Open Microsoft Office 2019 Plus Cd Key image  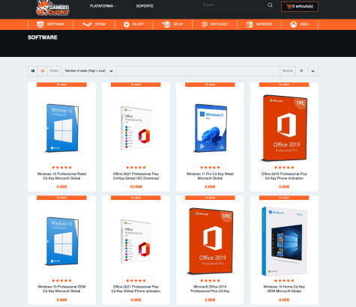point(210,241)
